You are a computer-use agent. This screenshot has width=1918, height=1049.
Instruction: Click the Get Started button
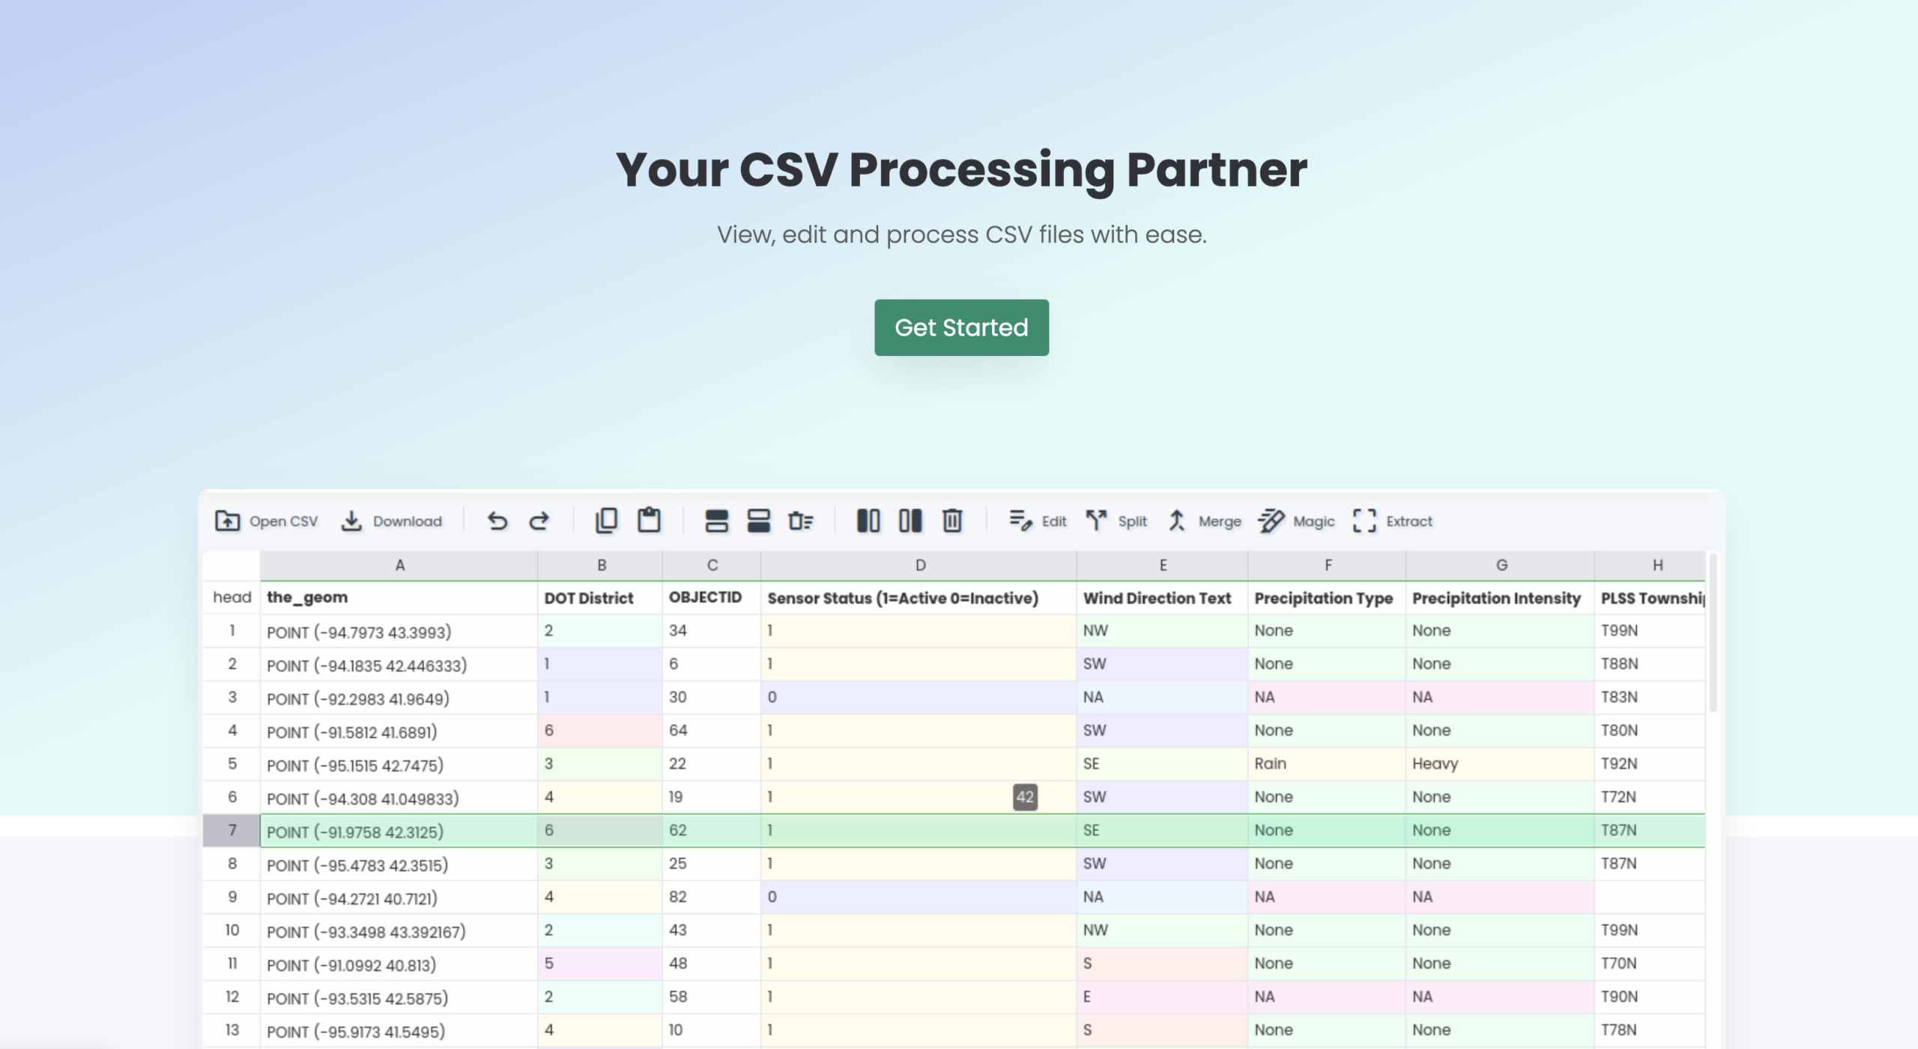[961, 327]
